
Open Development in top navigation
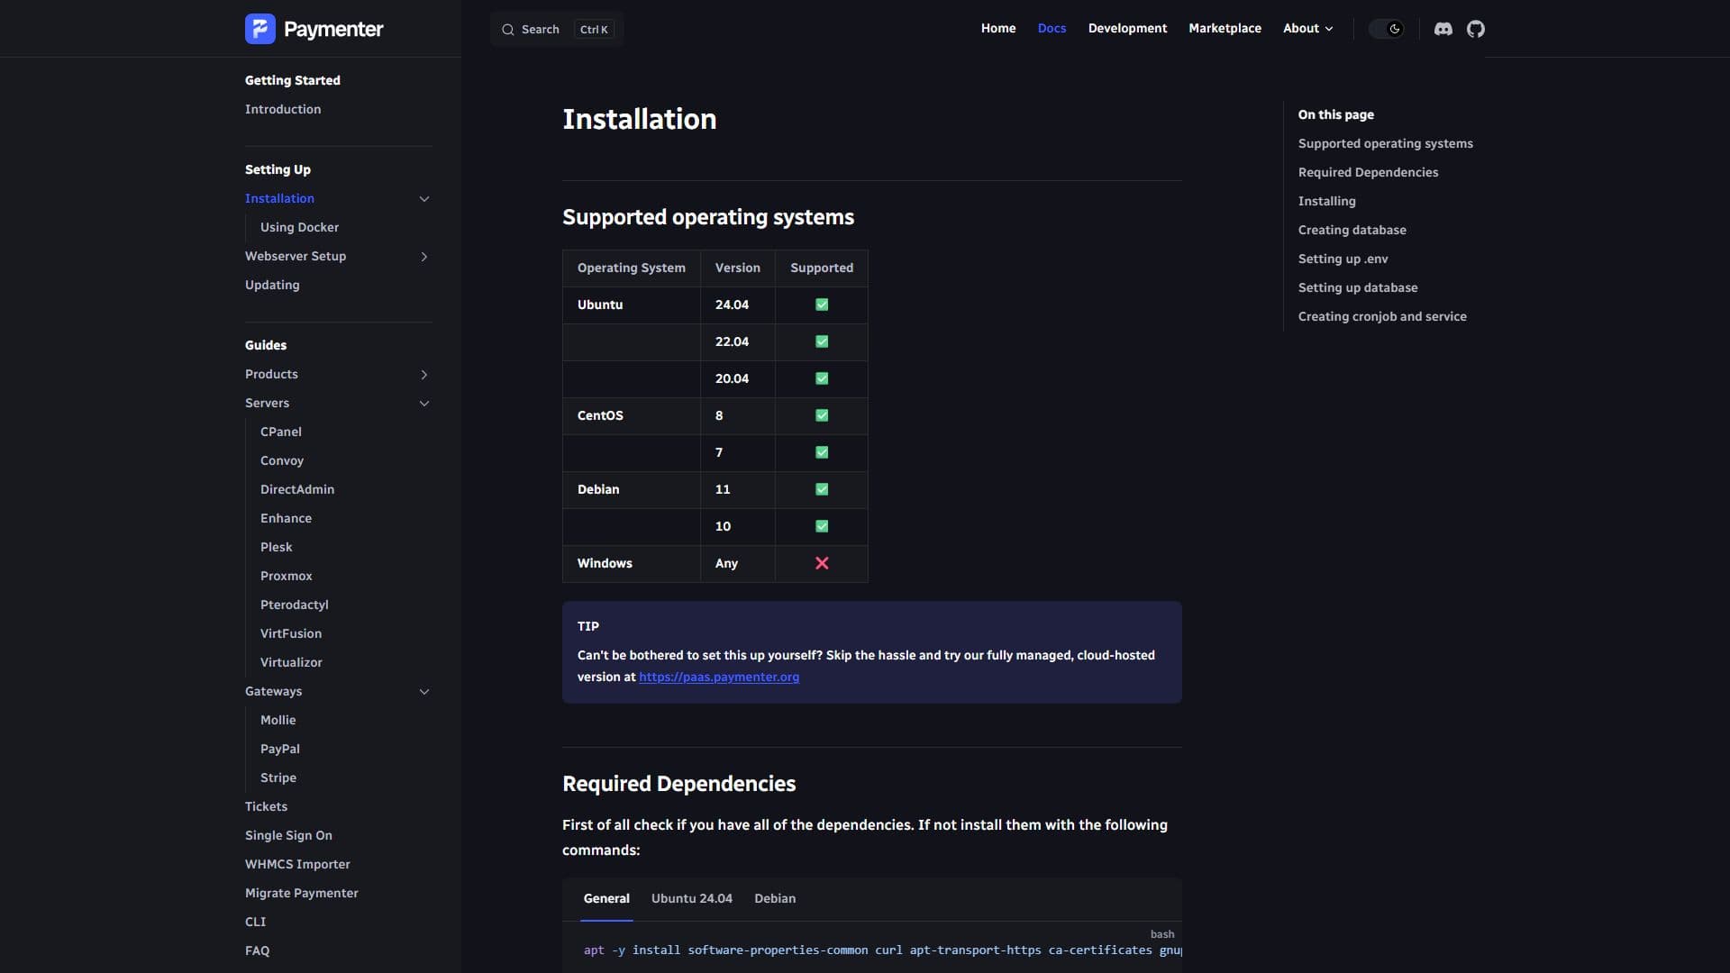click(x=1127, y=29)
